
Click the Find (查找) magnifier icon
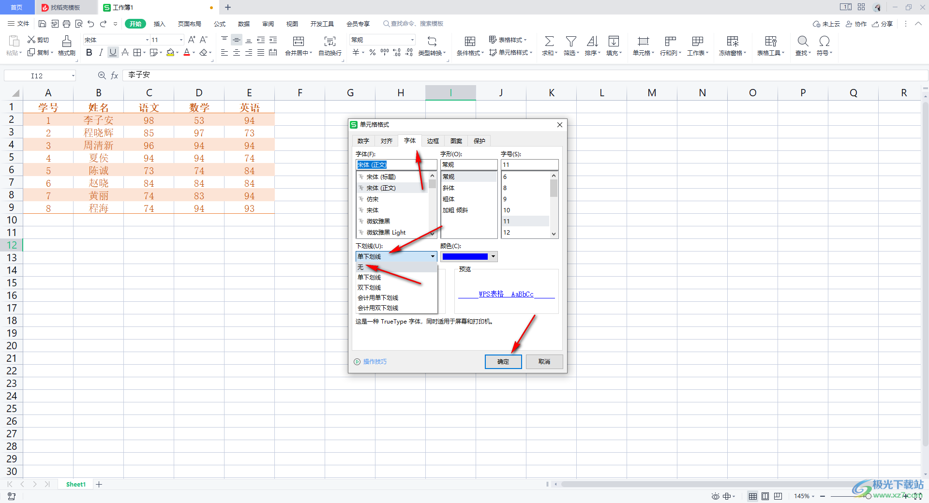(803, 41)
